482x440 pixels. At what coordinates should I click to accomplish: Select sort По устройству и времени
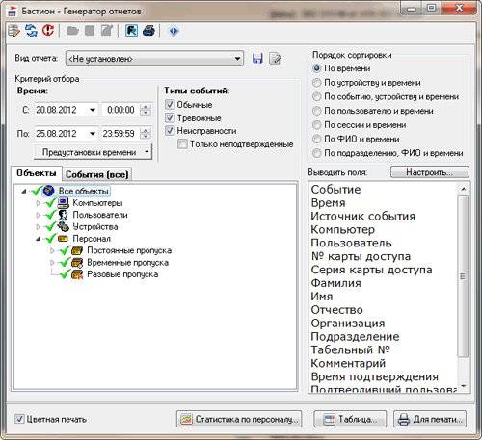coord(317,83)
